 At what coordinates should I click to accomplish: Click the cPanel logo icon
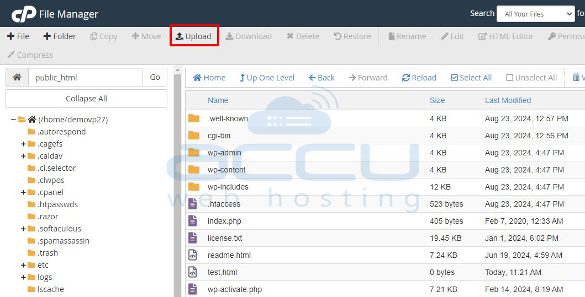click(24, 14)
